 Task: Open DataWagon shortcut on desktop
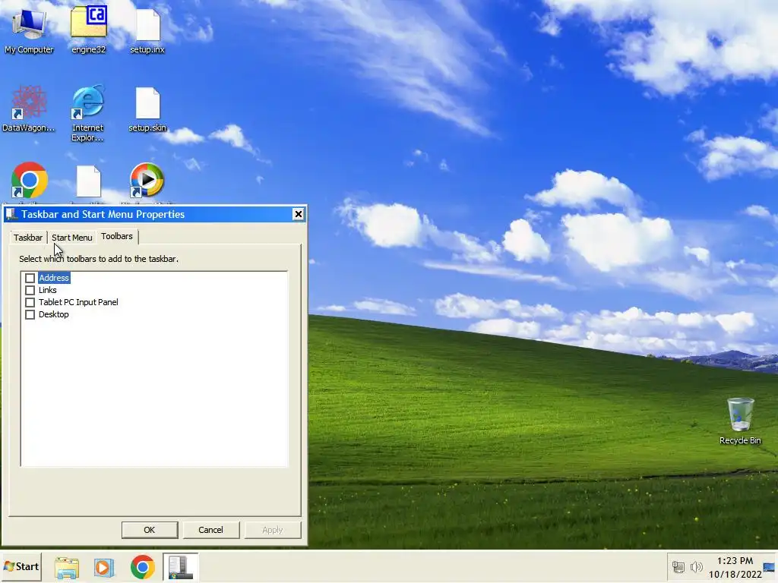pos(29,109)
